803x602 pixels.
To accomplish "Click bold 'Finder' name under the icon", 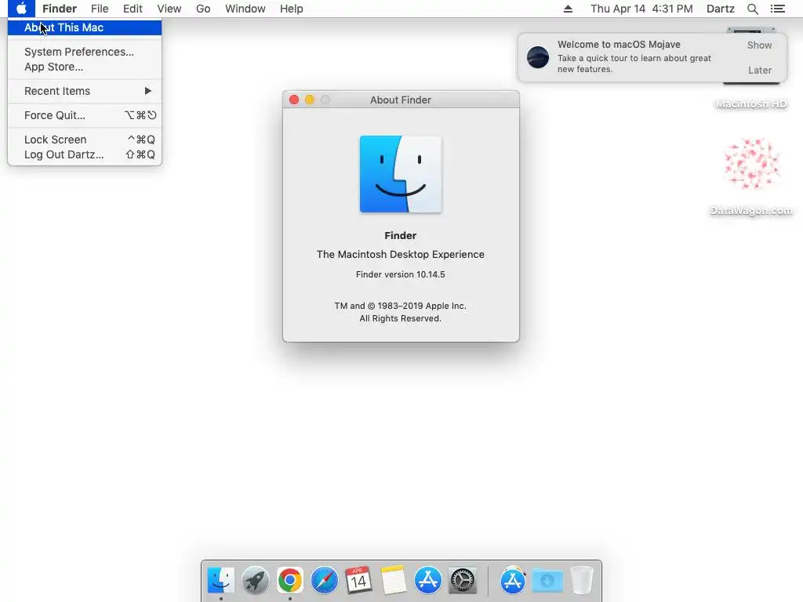I will coord(401,235).
